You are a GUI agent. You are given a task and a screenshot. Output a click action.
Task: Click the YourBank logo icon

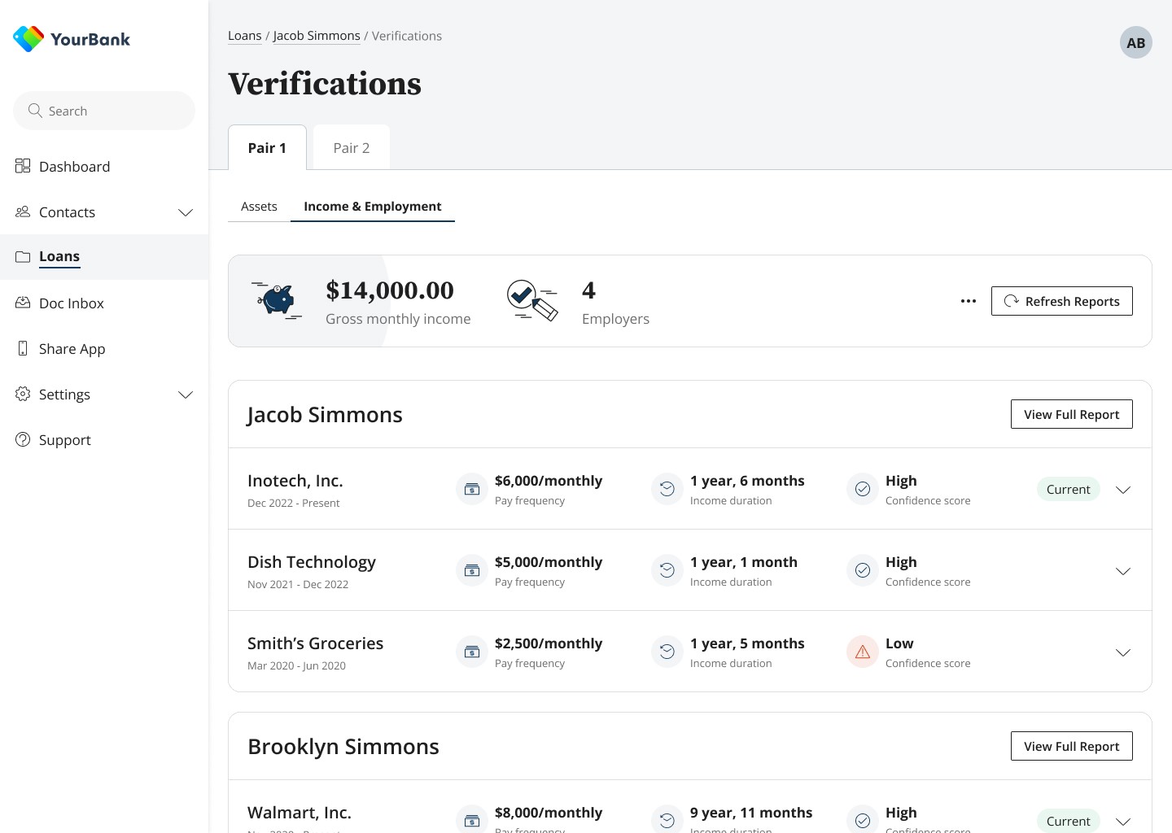(28, 39)
